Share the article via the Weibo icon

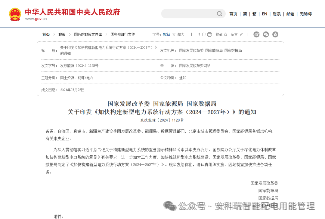coord(256,34)
